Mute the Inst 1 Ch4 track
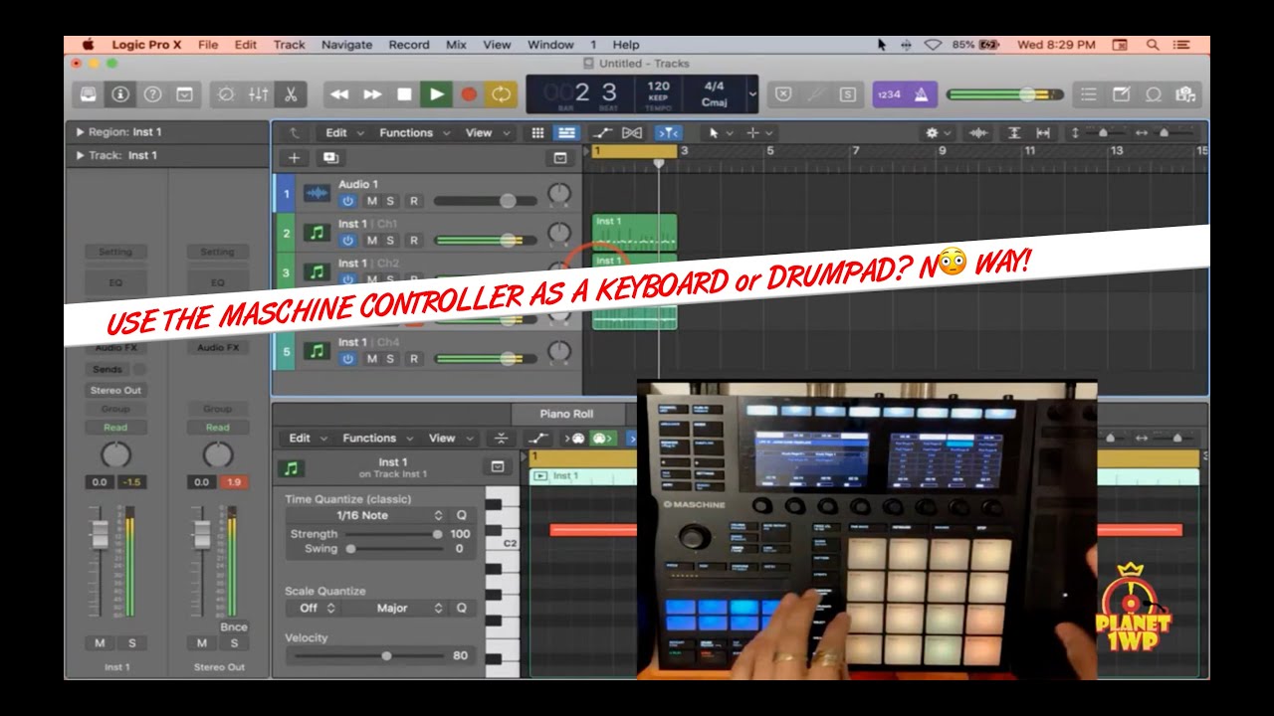The image size is (1274, 716). click(x=372, y=359)
